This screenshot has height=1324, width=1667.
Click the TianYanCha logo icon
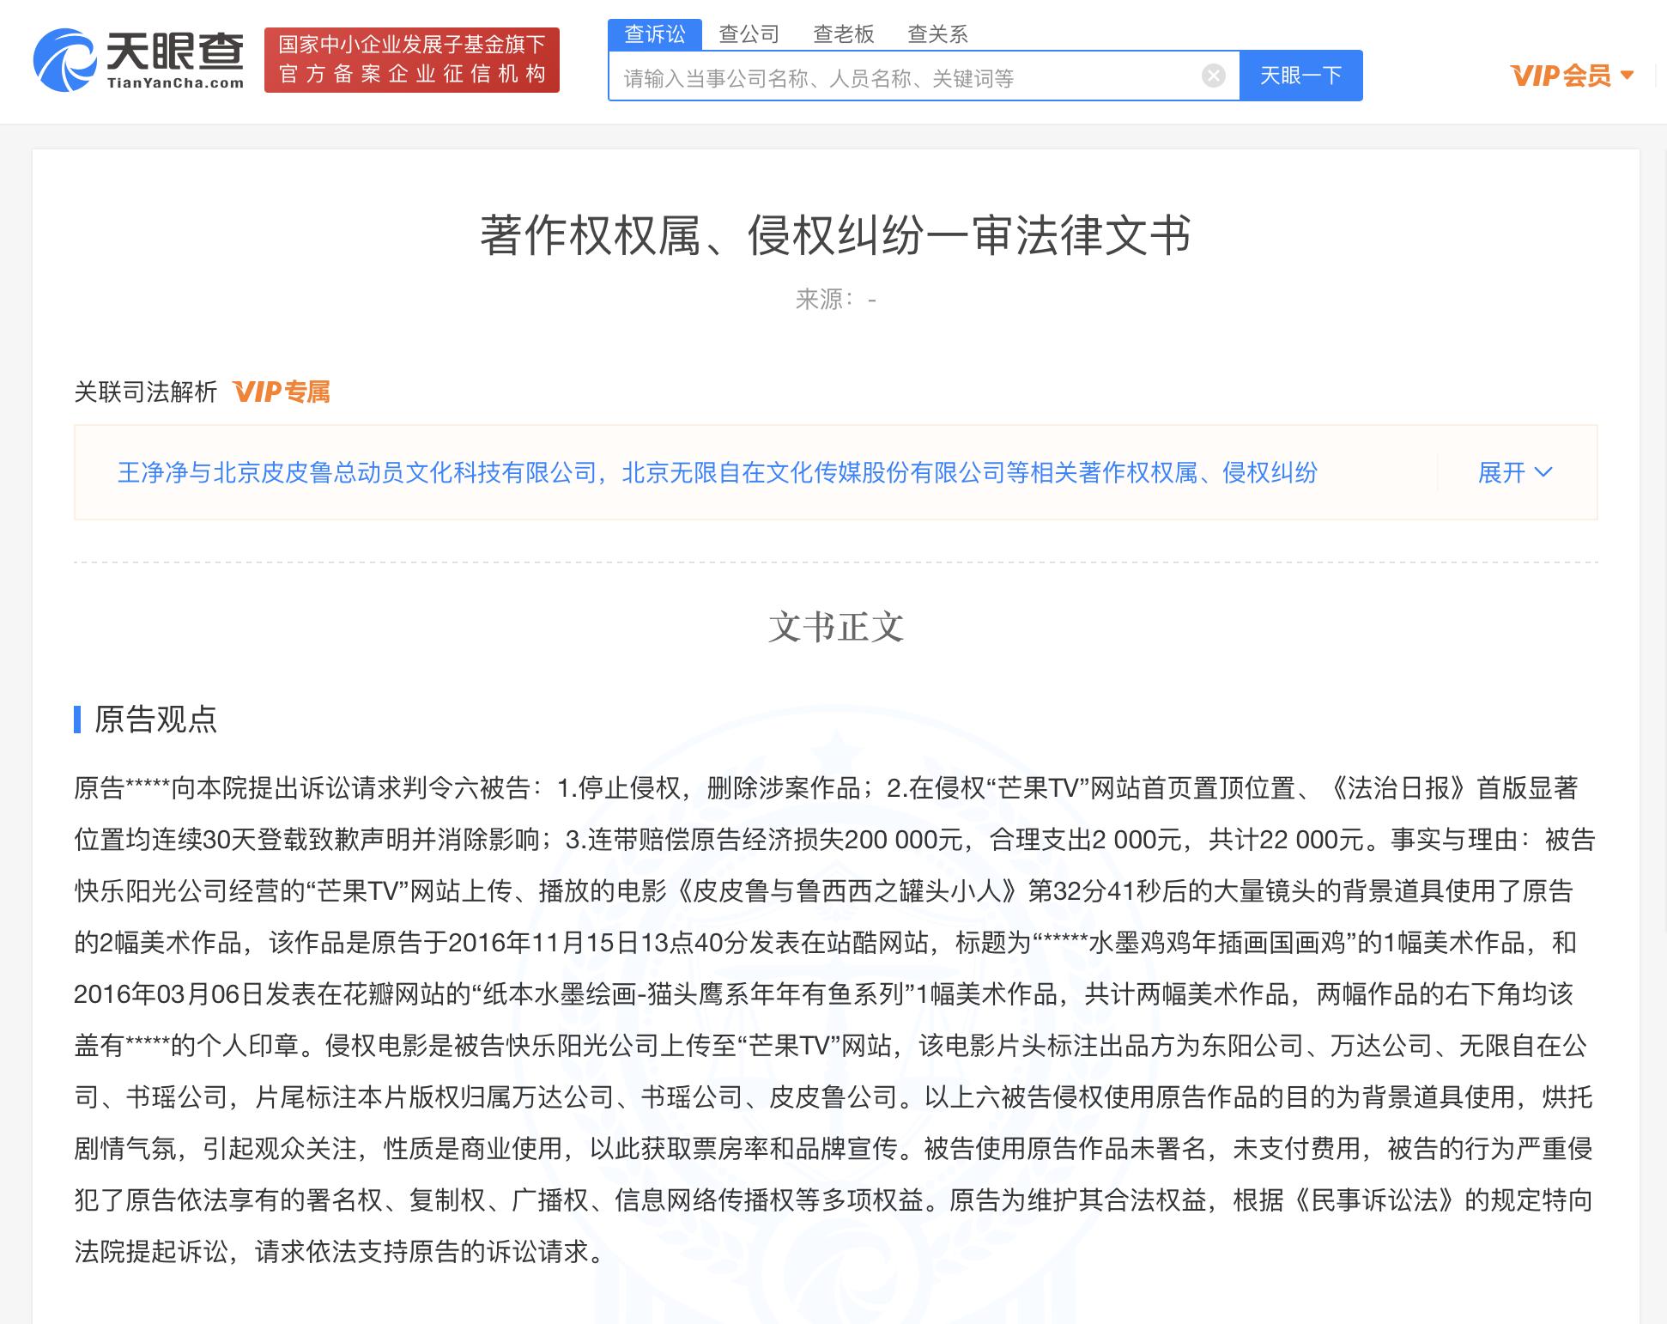coord(64,60)
